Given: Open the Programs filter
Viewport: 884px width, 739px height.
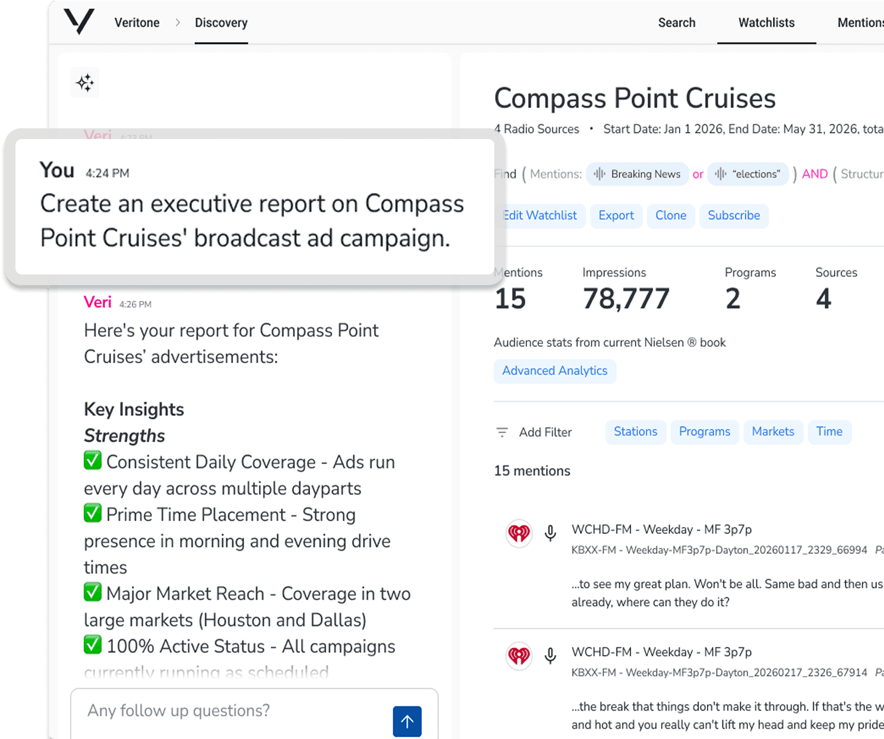Looking at the screenshot, I should (x=705, y=432).
